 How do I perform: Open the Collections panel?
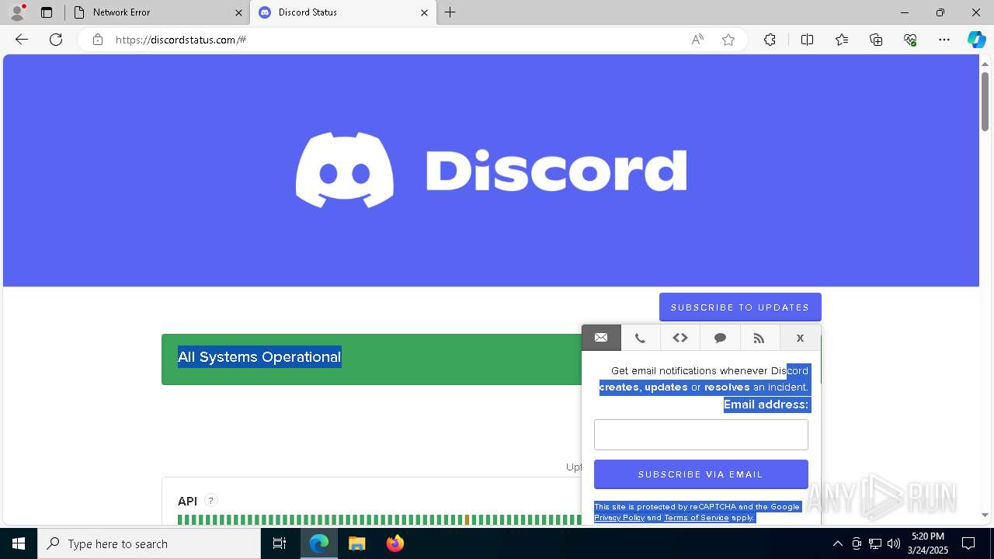[876, 40]
